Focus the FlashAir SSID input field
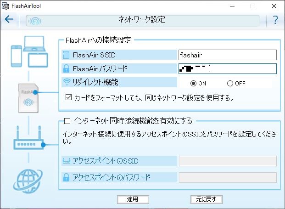Viewport: 285px width, 209px height. [228, 55]
